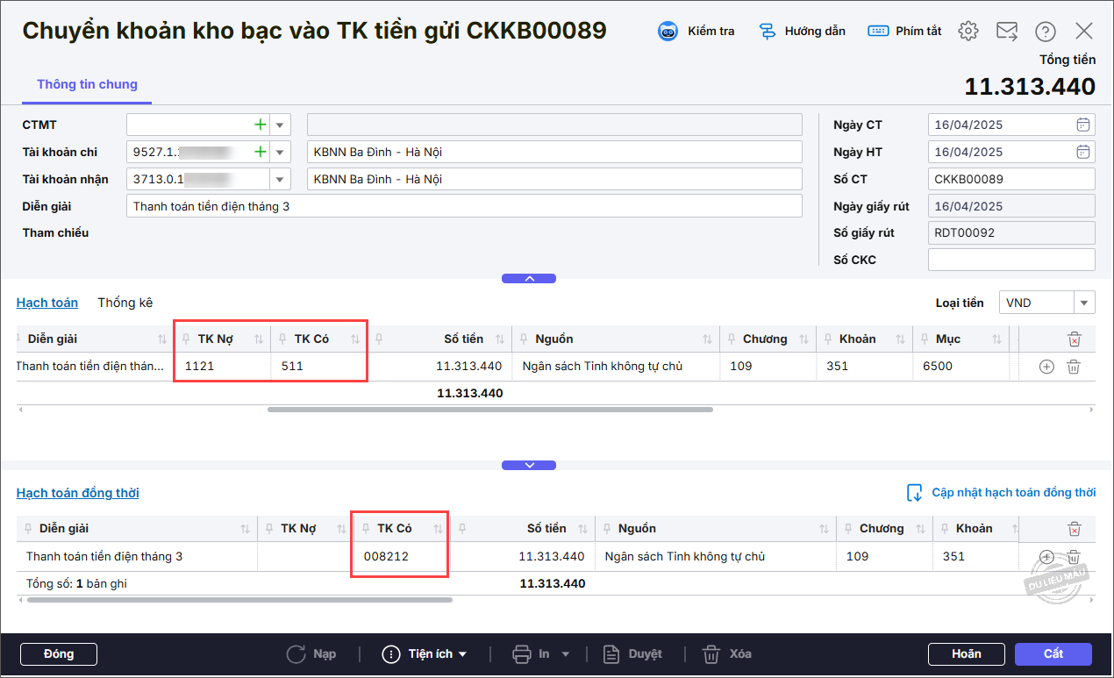
Task: Click the Đóng button
Action: pyautogui.click(x=59, y=653)
